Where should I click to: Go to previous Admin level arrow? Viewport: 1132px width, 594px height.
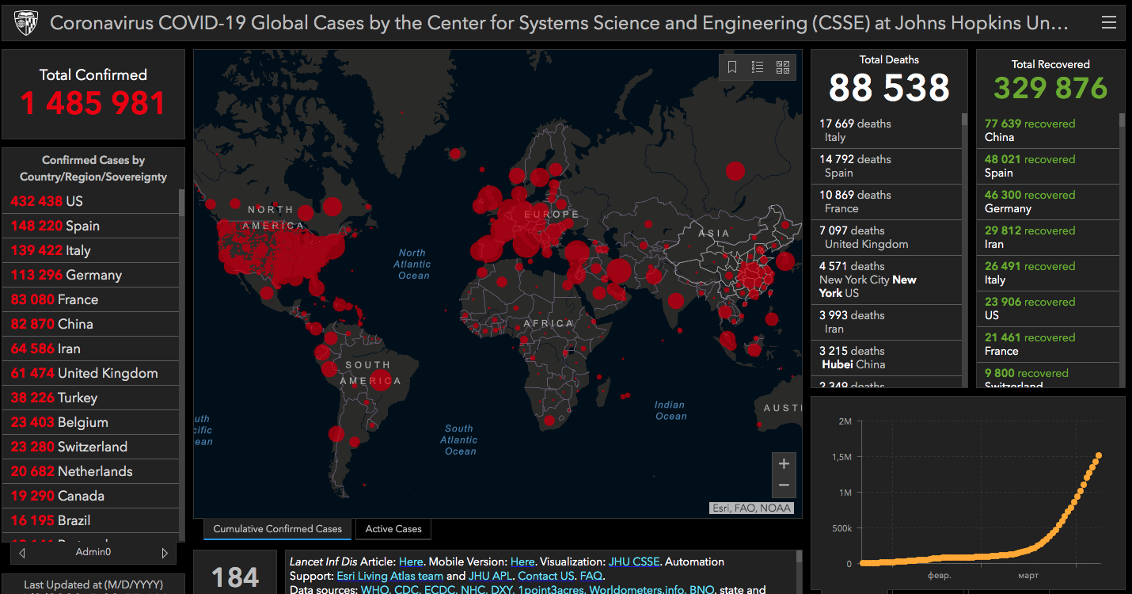[x=21, y=552]
